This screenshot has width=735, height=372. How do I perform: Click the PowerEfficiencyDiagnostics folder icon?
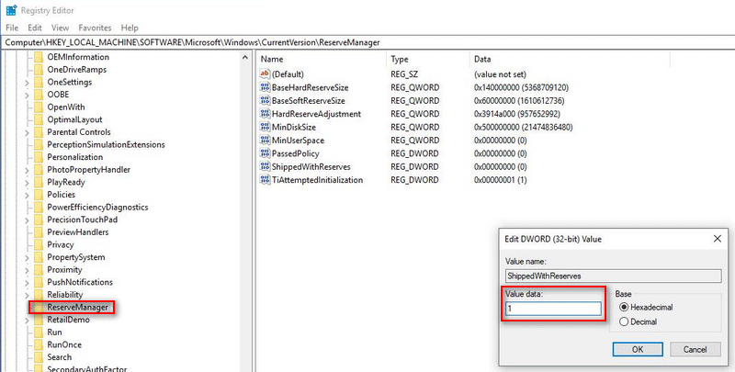pos(39,207)
